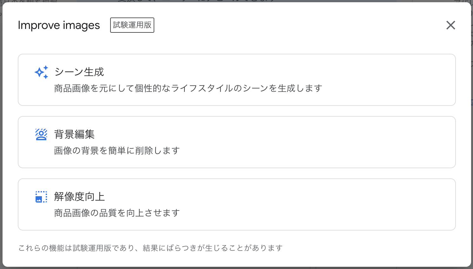
Task: Select the シーン生成 option title
Action: [x=79, y=72]
